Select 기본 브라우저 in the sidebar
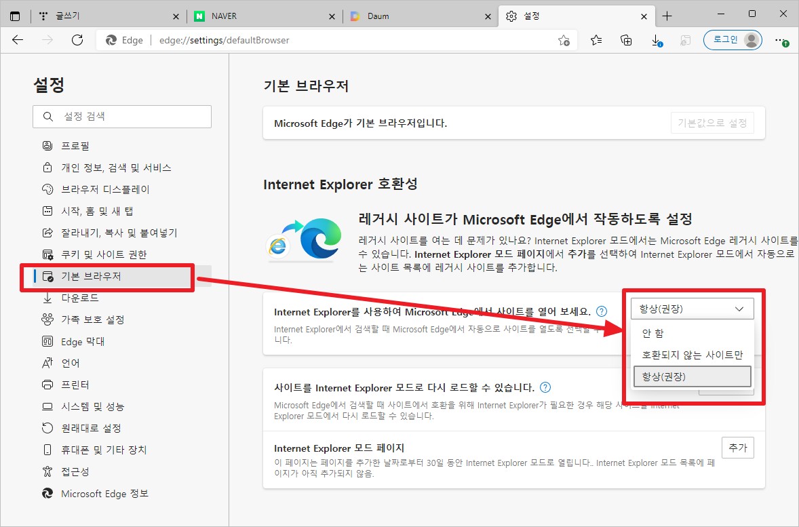Image resolution: width=799 pixels, height=527 pixels. pyautogui.click(x=122, y=276)
